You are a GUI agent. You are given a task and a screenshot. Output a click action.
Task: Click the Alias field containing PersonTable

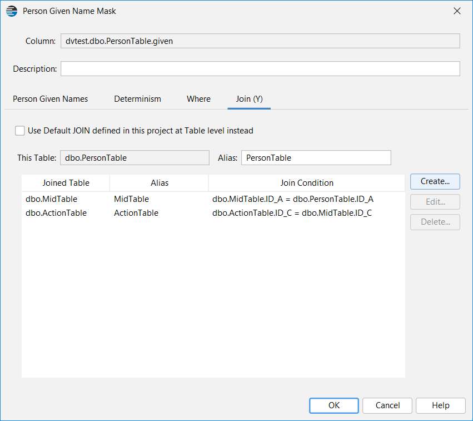(x=316, y=158)
